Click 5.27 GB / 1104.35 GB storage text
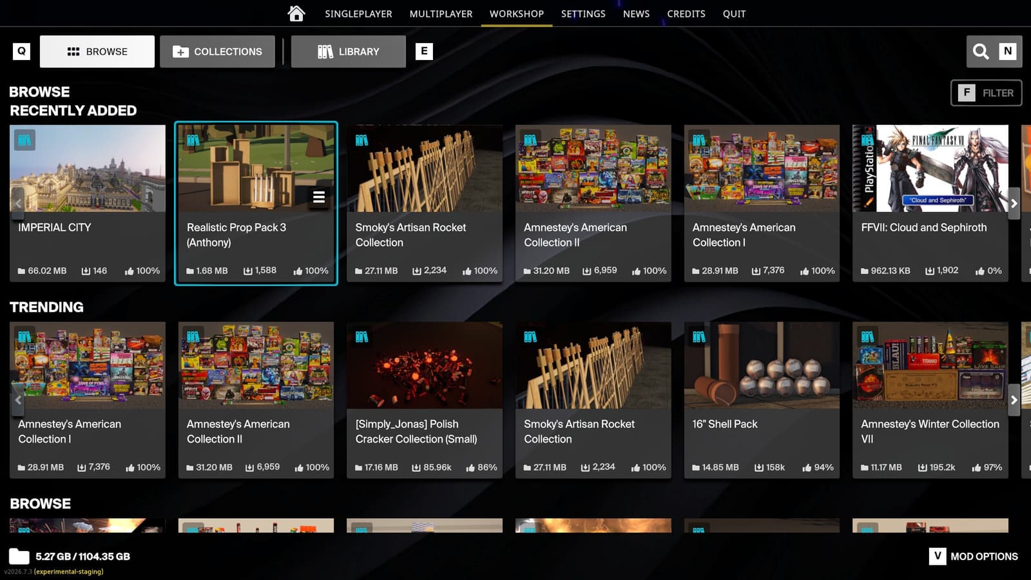This screenshot has height=580, width=1031. 82,556
